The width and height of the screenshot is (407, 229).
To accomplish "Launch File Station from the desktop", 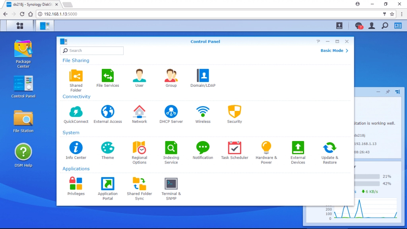I will coord(23,119).
